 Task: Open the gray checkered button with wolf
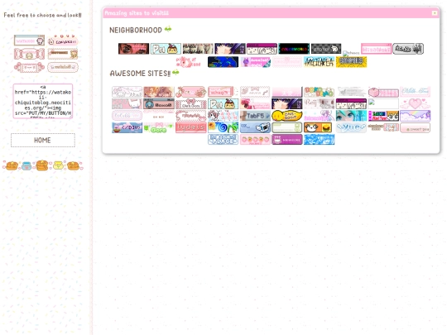(x=326, y=49)
